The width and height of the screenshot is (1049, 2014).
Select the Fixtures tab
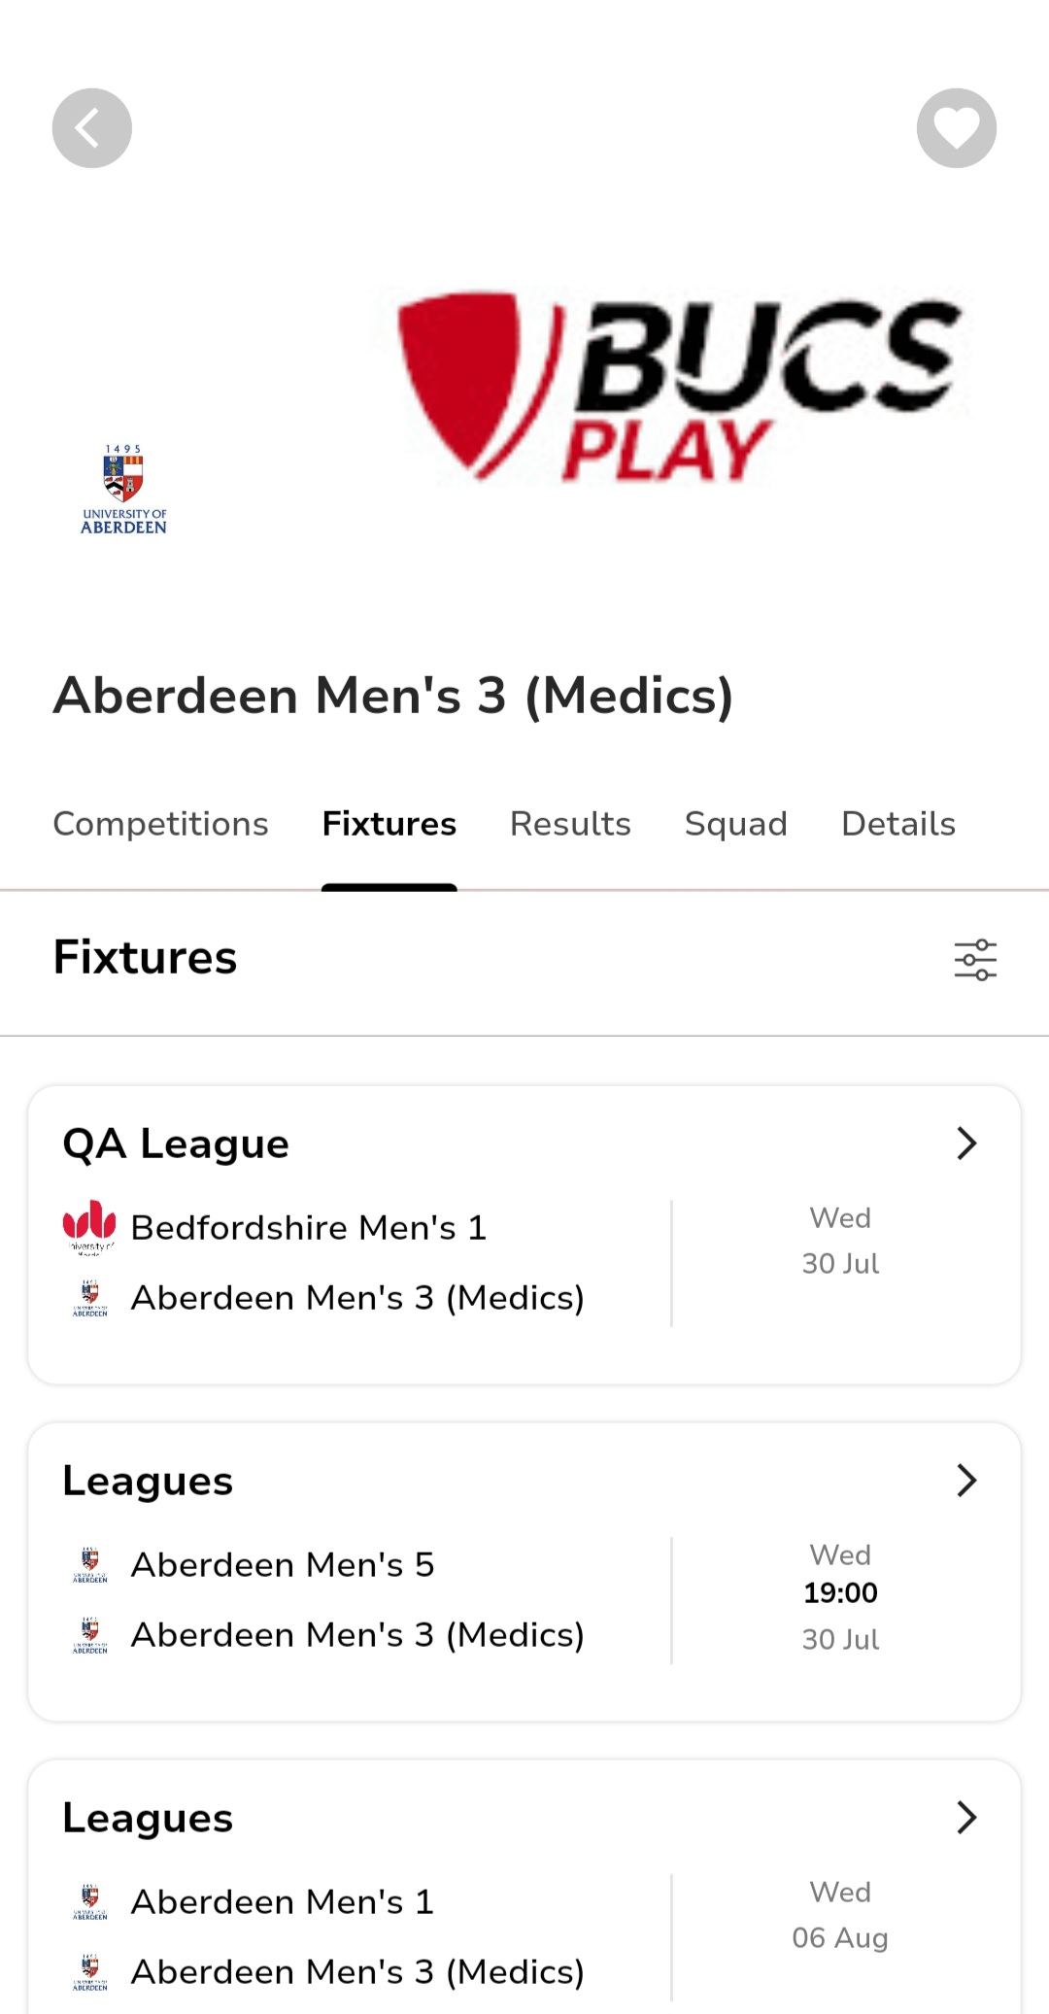389,824
